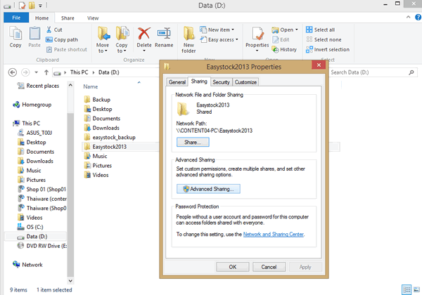
Task: Click the Advanced Sharing... button
Action: pos(208,189)
